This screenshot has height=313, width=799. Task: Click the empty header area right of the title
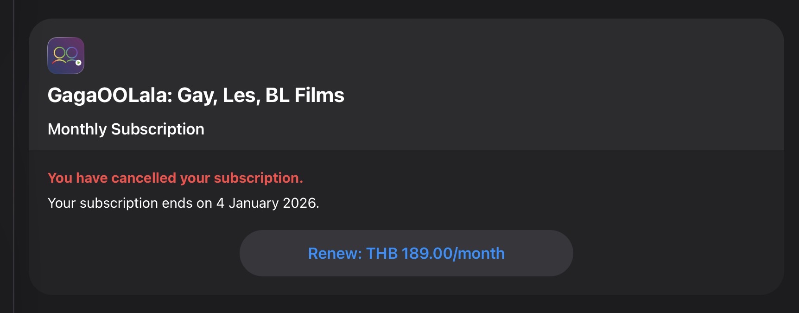point(556,93)
